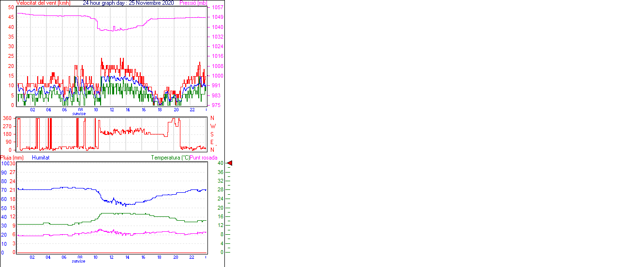Click the 'W' wind direction letter
This screenshot has height=267, width=619.
[212, 126]
